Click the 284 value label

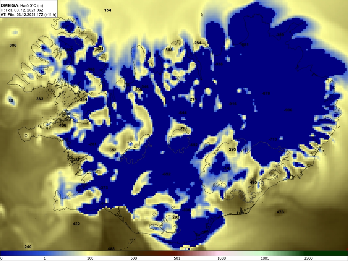[198, 43]
